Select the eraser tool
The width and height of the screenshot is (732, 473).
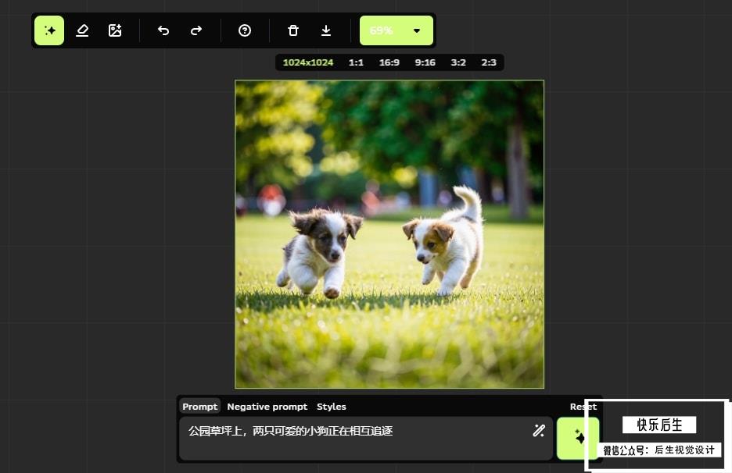[82, 30]
